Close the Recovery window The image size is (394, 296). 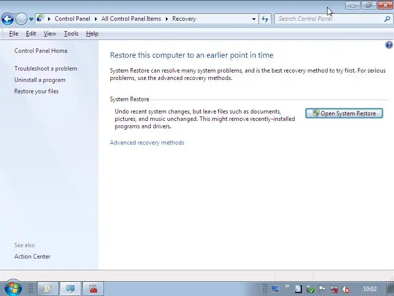[x=385, y=5]
